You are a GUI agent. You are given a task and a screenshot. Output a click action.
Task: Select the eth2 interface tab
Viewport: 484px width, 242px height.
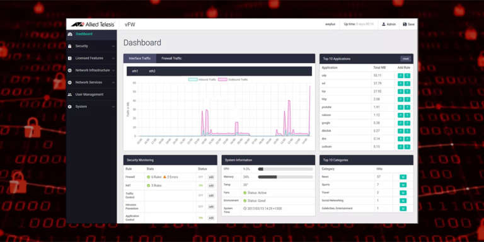pyautogui.click(x=152, y=71)
